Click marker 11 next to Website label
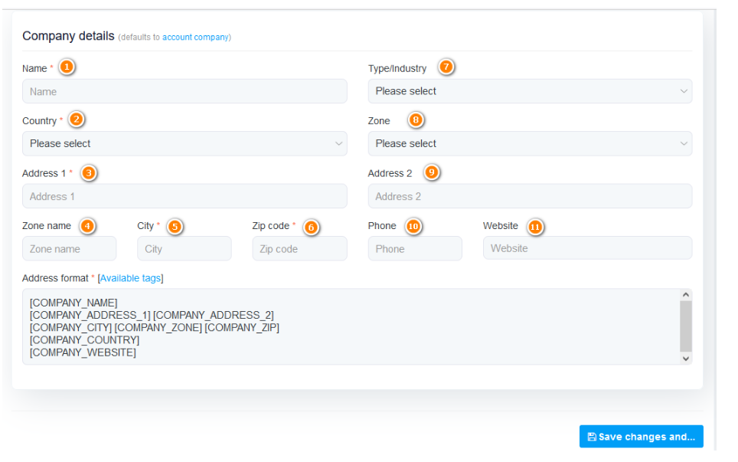 pos(534,227)
